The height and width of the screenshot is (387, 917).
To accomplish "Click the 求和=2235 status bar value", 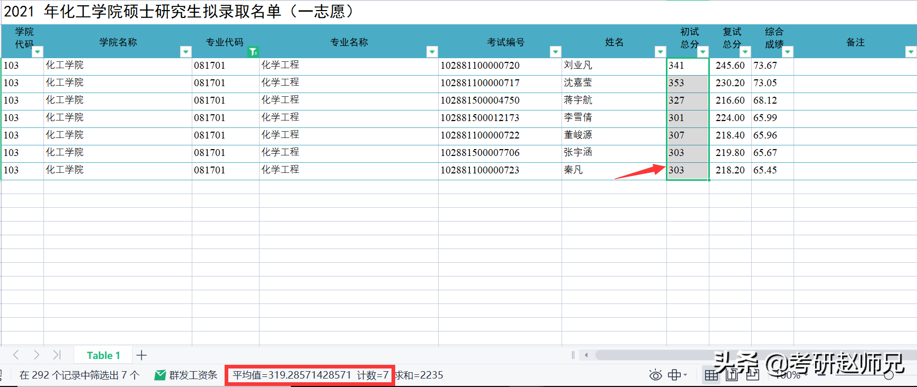I will coord(420,375).
